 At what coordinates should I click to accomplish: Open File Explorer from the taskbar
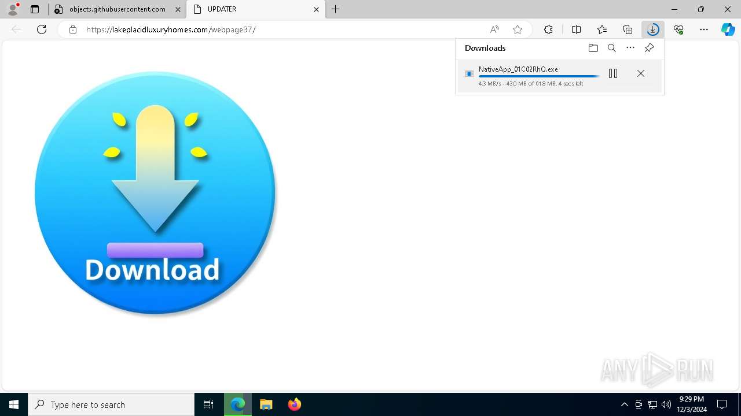point(266,404)
